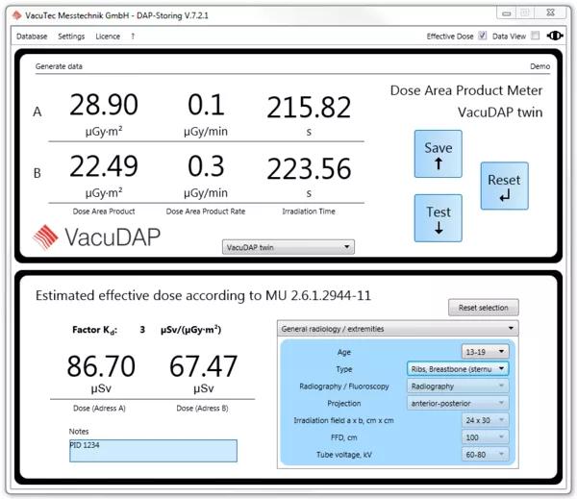
Task: Open the Projection anterior-posterior dropdown
Action: [458, 403]
